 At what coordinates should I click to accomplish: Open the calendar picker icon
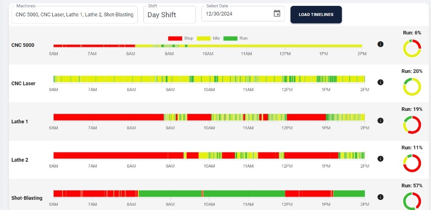pos(277,13)
